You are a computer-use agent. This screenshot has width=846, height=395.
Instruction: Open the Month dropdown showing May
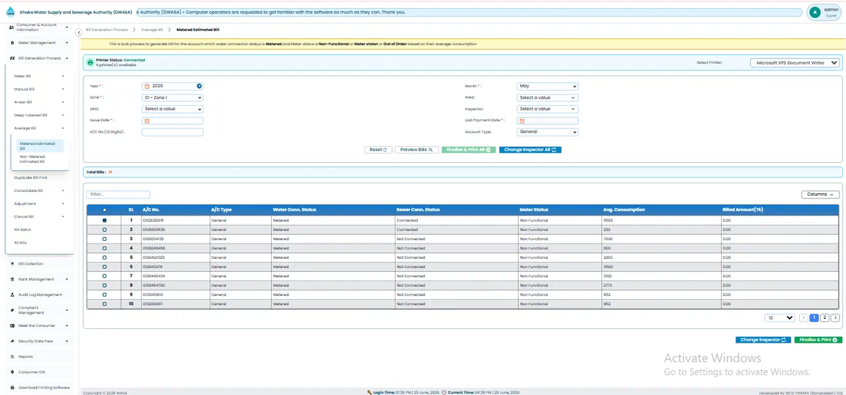[x=547, y=86]
